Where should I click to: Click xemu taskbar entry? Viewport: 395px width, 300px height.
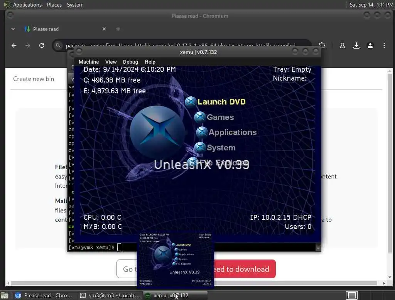175,295
